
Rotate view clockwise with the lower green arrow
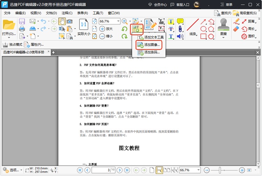tap(124, 36)
